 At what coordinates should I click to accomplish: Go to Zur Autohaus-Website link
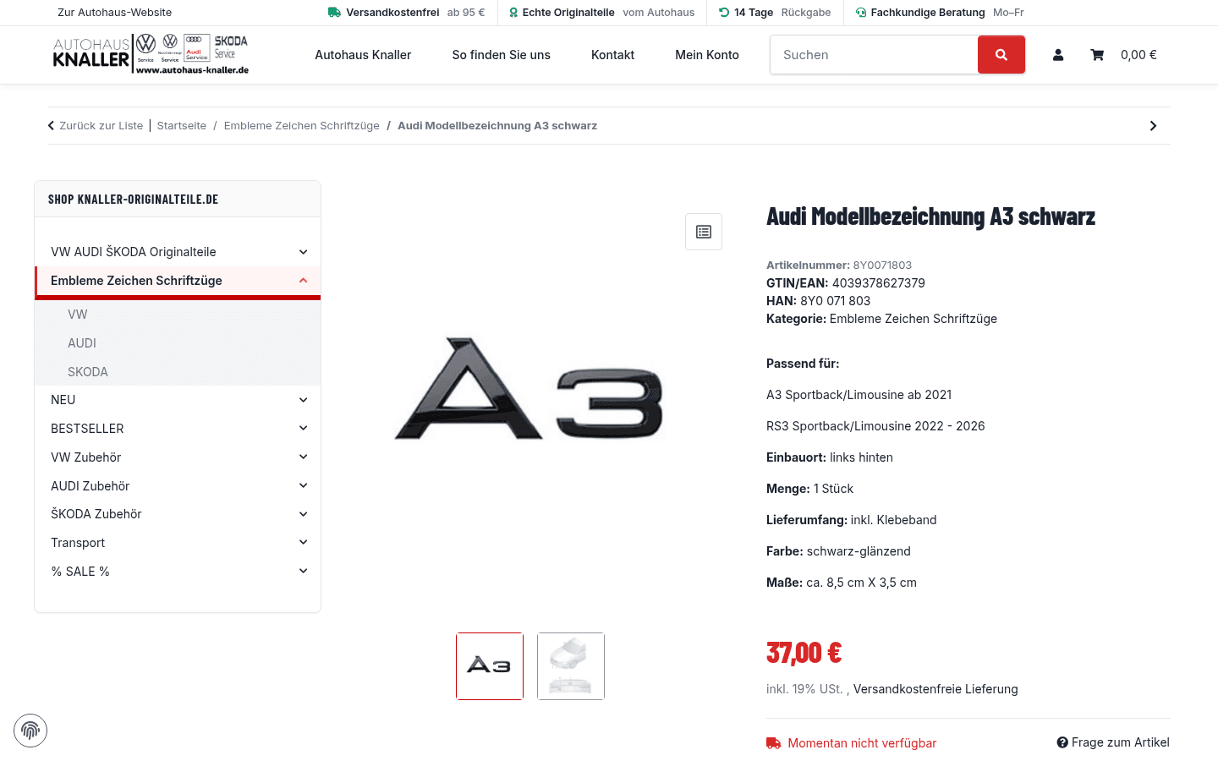coord(115,13)
